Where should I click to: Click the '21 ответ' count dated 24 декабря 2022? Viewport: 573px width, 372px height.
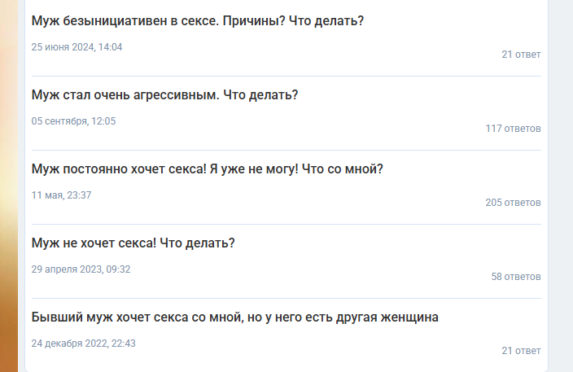521,351
